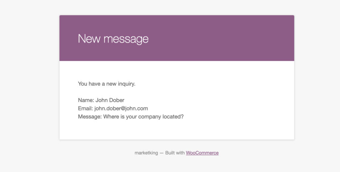Click the "Name:" label

coord(86,100)
